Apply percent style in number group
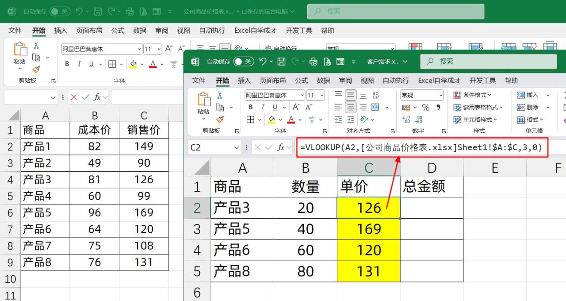 coord(426,107)
